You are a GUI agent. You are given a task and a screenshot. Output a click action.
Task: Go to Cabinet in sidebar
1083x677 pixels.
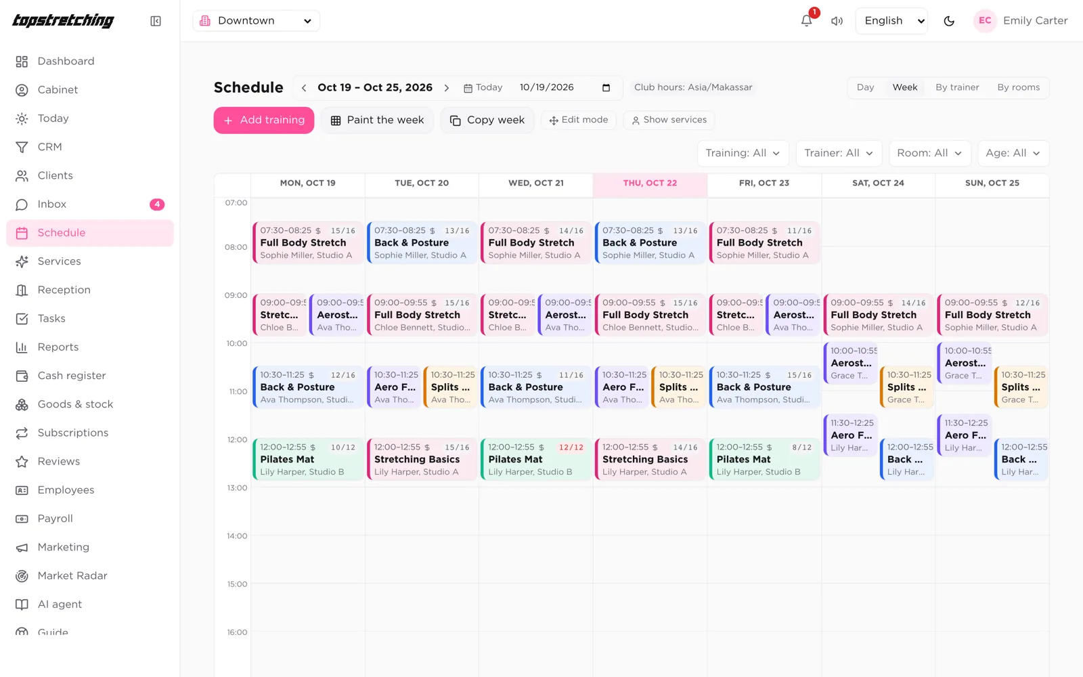[x=90, y=89]
